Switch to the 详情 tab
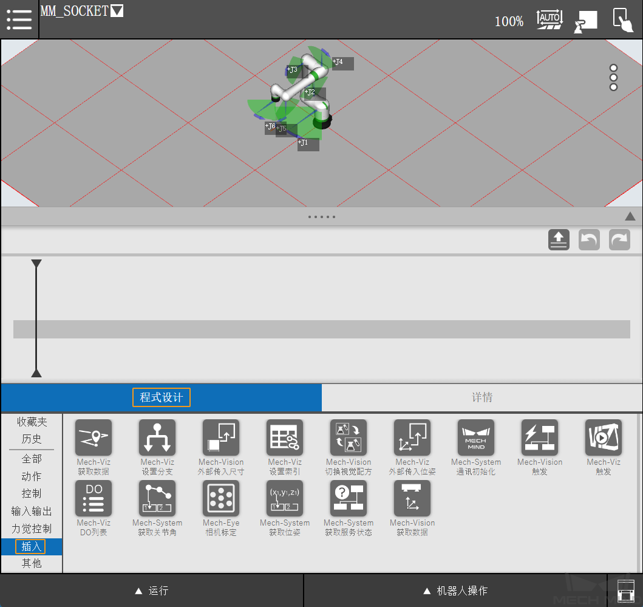This screenshot has width=643, height=607. pyautogui.click(x=482, y=397)
